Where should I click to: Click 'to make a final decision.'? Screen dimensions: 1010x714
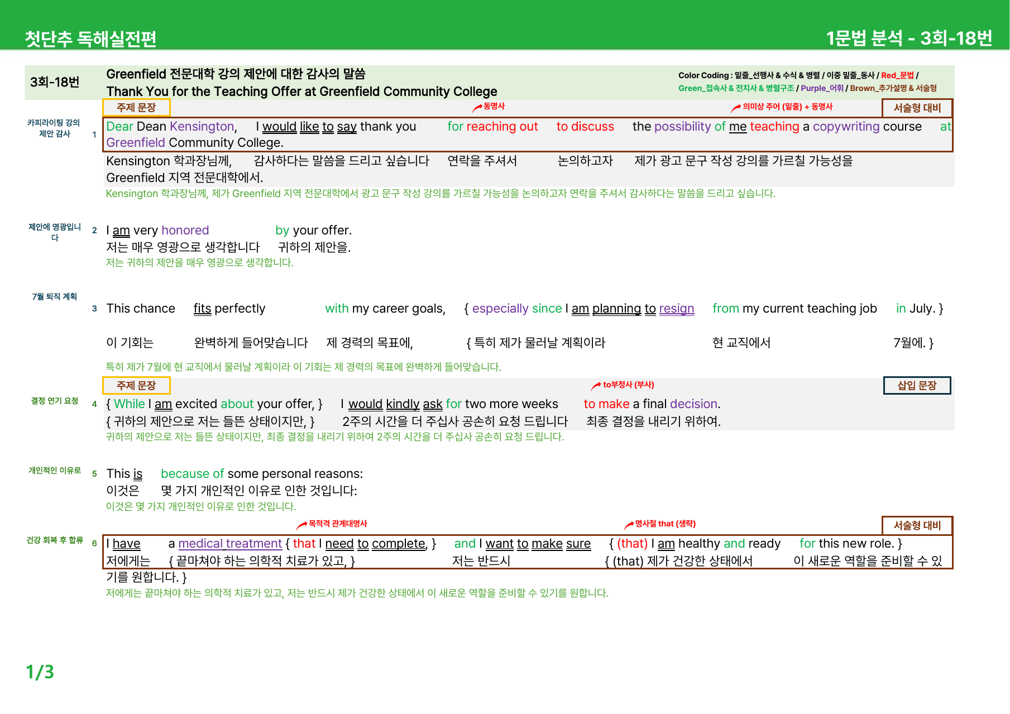(652, 404)
